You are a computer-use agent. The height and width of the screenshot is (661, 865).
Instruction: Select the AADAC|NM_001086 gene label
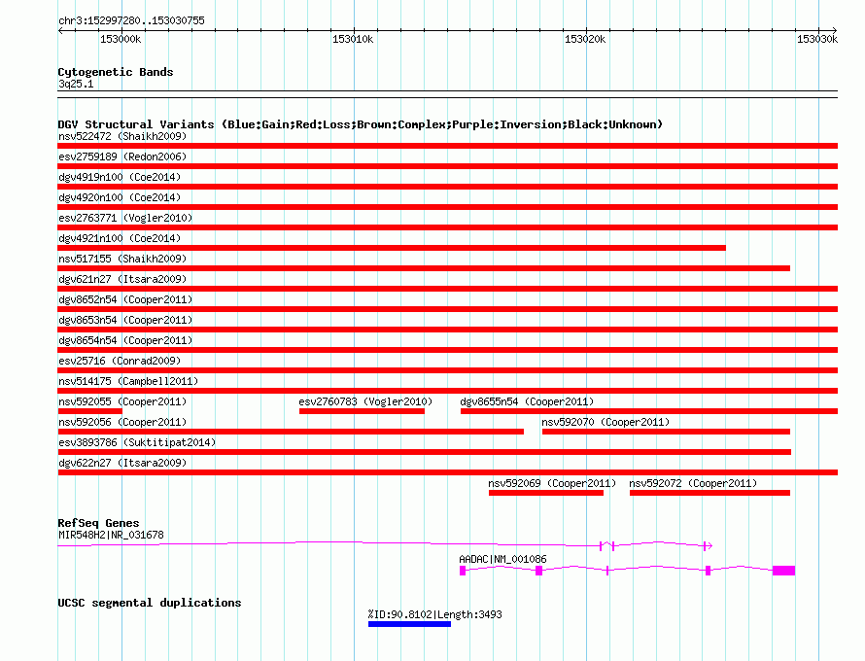coord(502,559)
